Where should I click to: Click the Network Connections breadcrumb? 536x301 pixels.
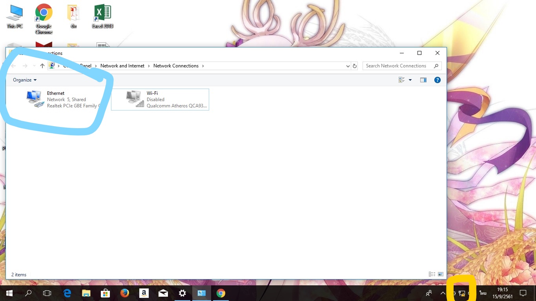click(x=176, y=66)
